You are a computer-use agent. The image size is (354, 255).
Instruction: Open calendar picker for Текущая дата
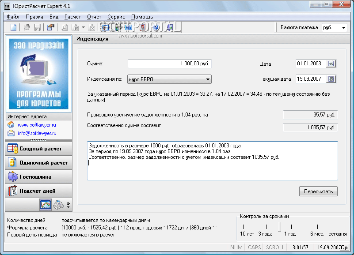(x=331, y=79)
